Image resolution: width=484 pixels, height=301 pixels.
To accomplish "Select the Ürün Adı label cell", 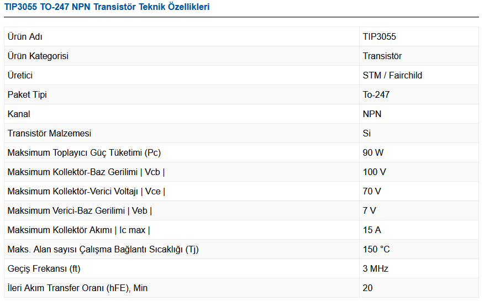I will [x=25, y=37].
